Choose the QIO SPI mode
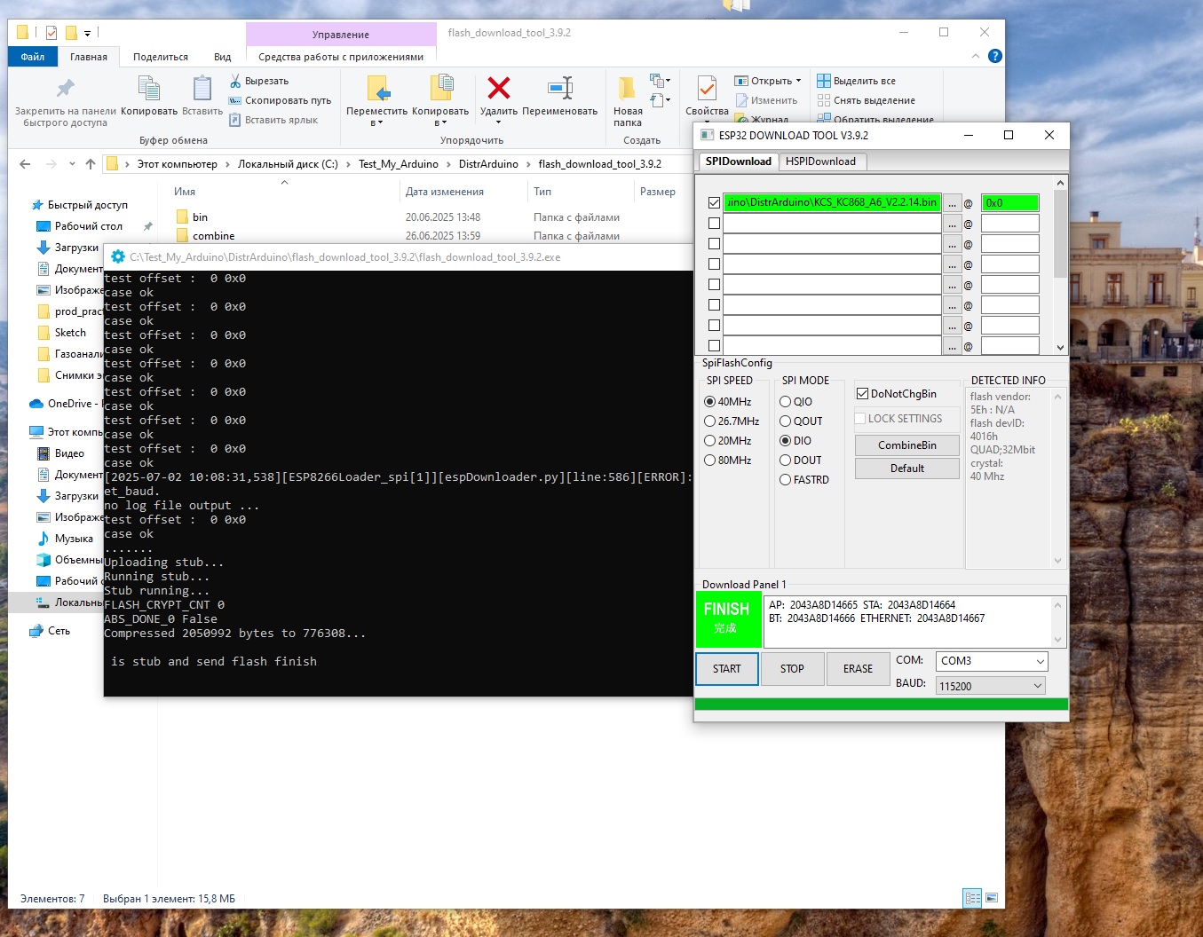 786,402
